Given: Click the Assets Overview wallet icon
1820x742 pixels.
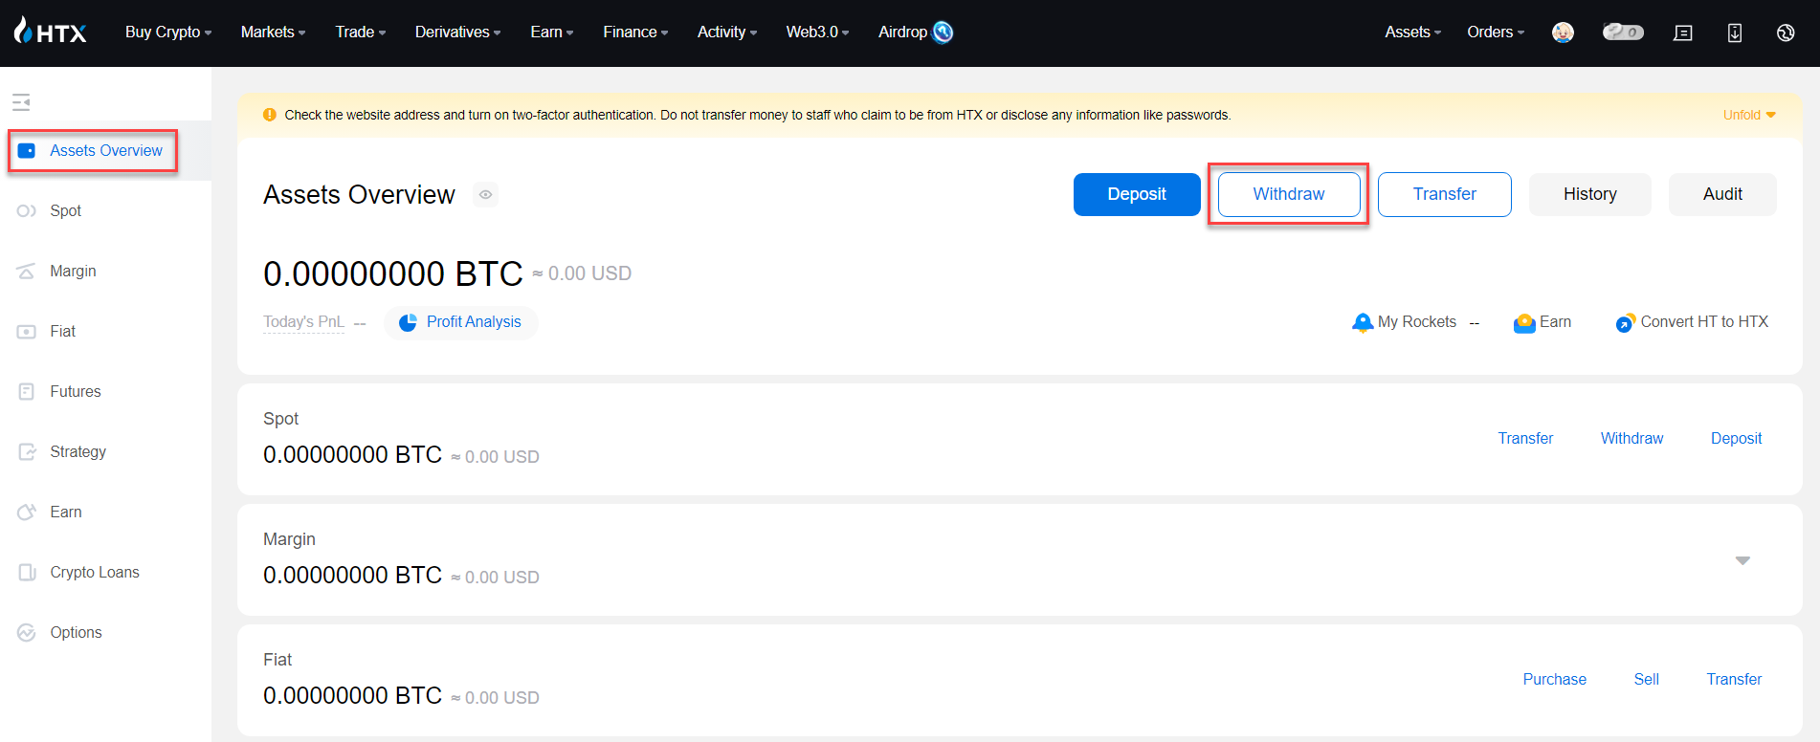Looking at the screenshot, I should [x=27, y=151].
